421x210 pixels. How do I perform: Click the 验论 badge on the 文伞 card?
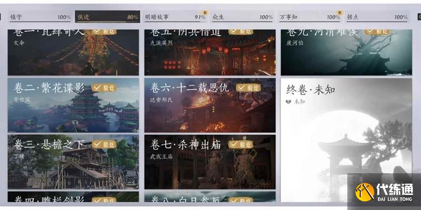(x=104, y=31)
